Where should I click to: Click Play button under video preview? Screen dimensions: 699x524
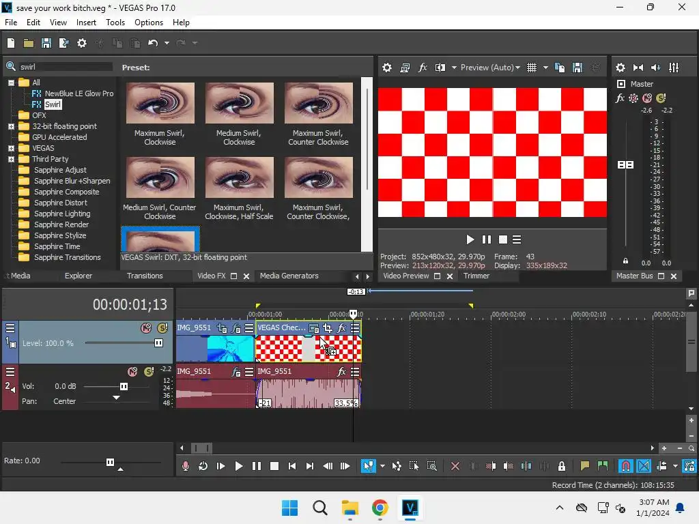pyautogui.click(x=470, y=239)
